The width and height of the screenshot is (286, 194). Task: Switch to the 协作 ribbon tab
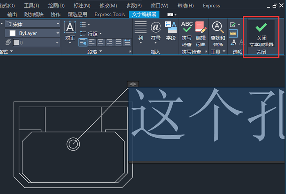56,14
